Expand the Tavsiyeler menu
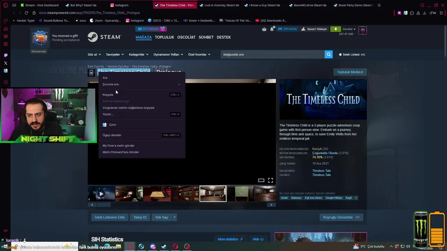The height and width of the screenshot is (251, 447). coord(115,54)
